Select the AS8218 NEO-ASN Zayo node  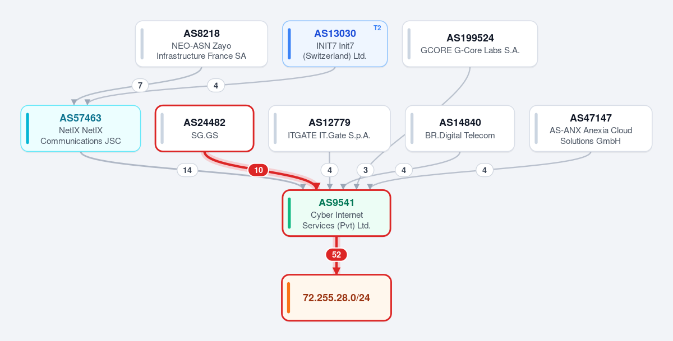point(201,44)
